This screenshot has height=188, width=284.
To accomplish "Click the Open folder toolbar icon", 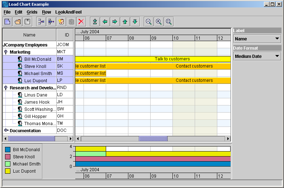I will (x=18, y=22).
